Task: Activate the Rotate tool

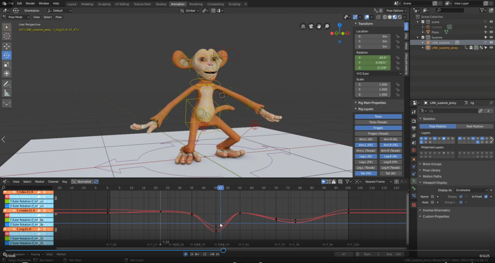Action: [x=6, y=55]
